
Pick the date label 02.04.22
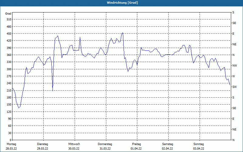[x=167, y=149]
